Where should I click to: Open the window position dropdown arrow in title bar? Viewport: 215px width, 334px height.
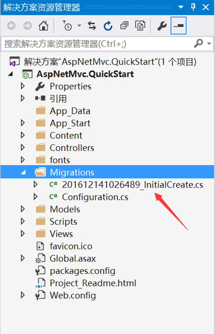click(181, 8)
